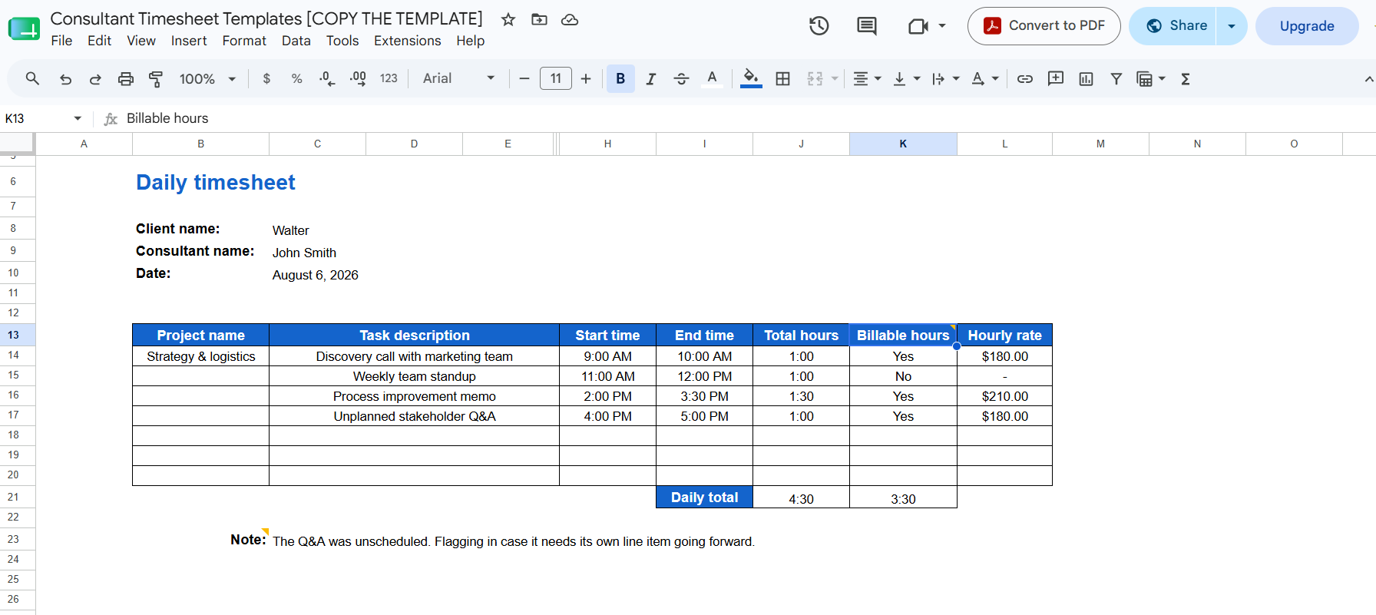The image size is (1376, 615).
Task: Insert a chart
Action: (1086, 78)
